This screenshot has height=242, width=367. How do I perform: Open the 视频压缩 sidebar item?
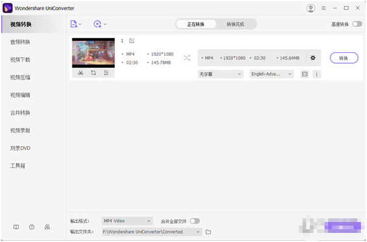click(33, 78)
